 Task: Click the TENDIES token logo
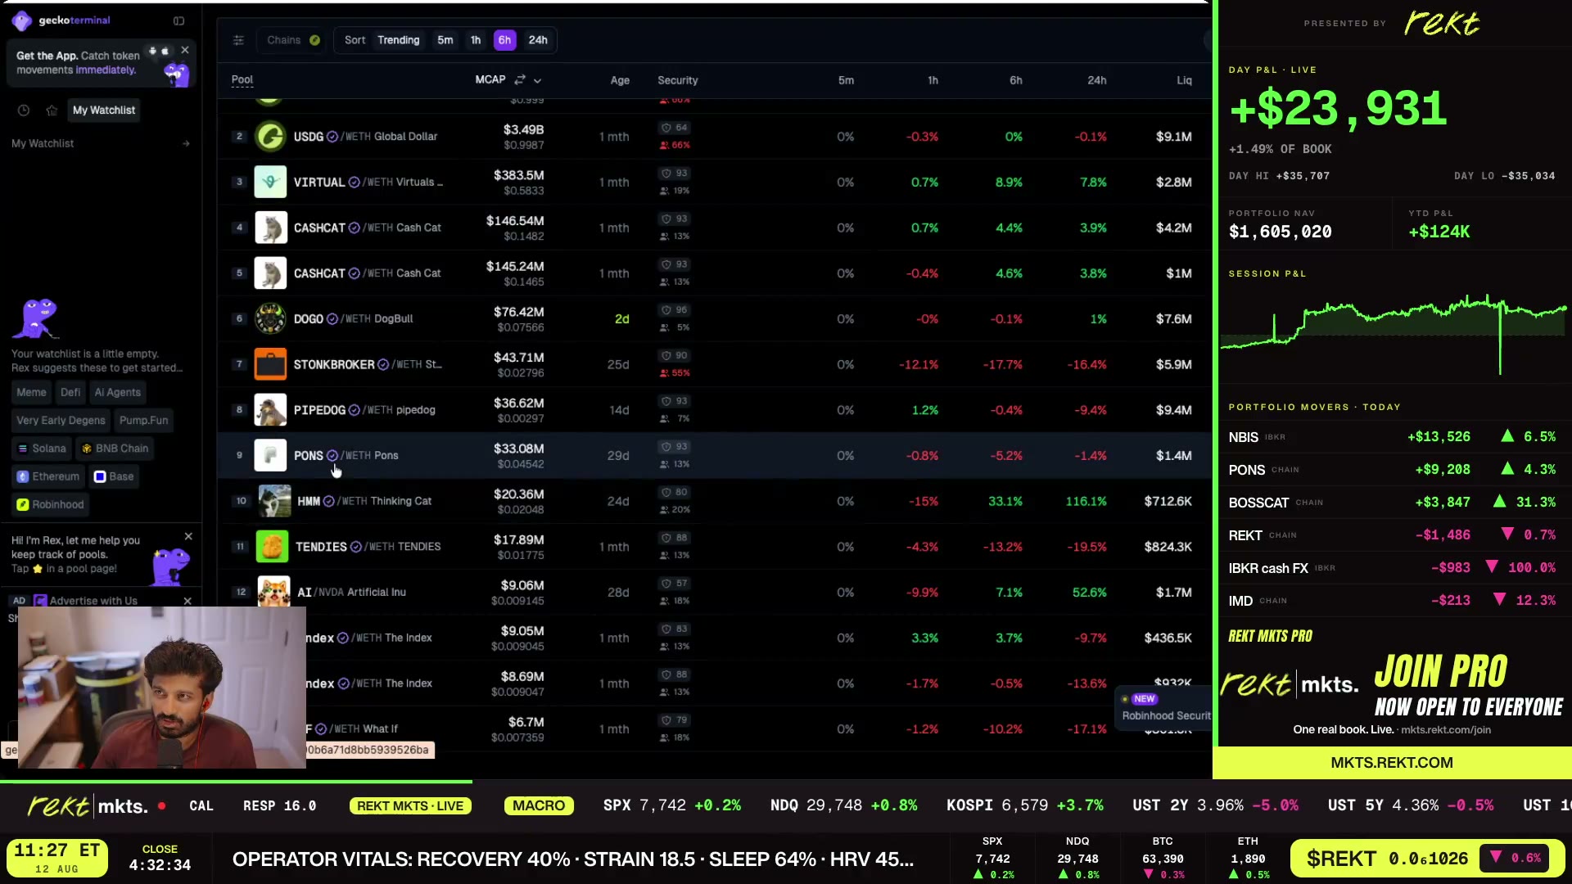272,547
